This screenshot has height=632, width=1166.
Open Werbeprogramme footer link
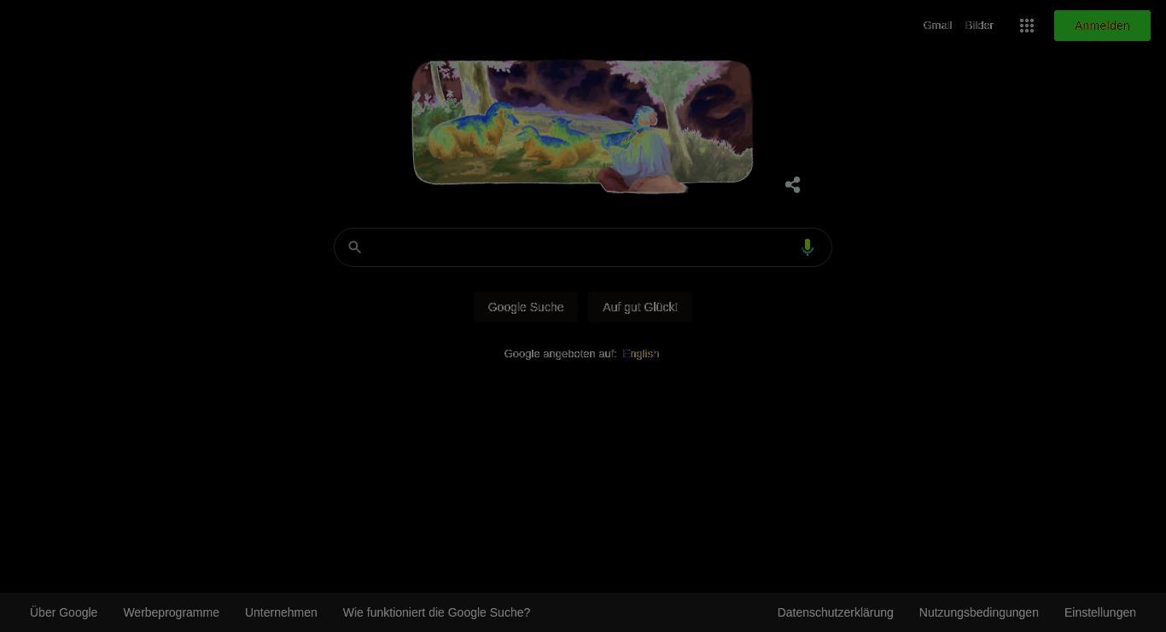click(172, 612)
